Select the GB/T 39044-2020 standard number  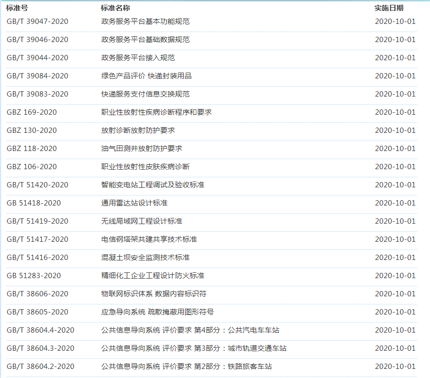pos(37,58)
